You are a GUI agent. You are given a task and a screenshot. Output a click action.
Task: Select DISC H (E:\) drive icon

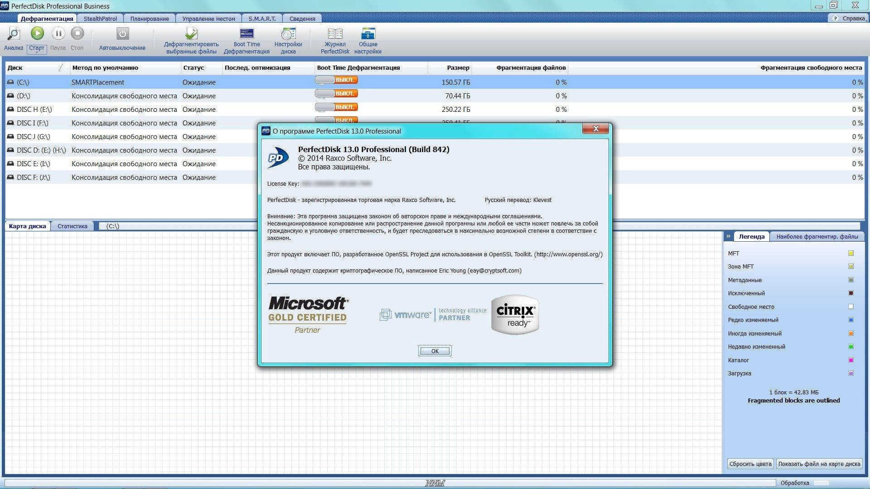(x=10, y=110)
